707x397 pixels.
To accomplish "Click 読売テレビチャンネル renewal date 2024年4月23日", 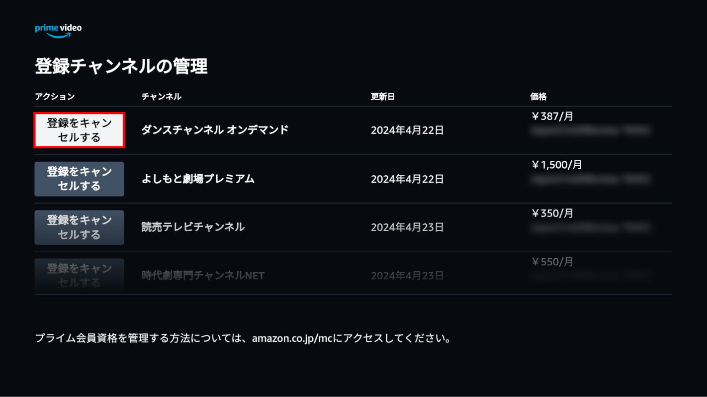I will coord(407,227).
